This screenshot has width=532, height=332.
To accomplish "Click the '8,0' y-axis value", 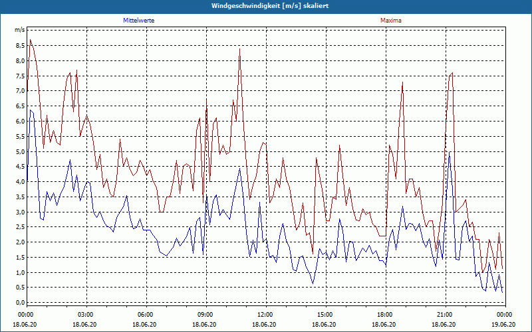I will click(21, 61).
